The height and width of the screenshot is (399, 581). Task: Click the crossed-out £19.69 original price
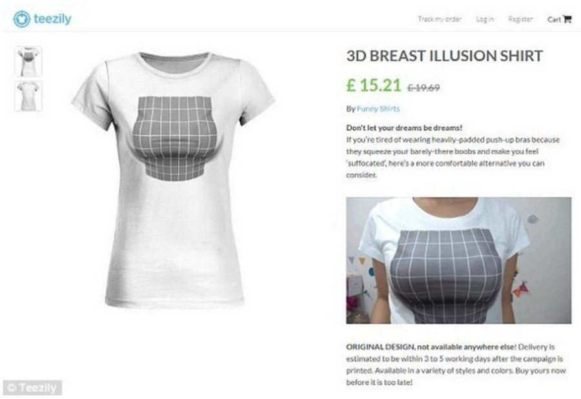click(423, 88)
